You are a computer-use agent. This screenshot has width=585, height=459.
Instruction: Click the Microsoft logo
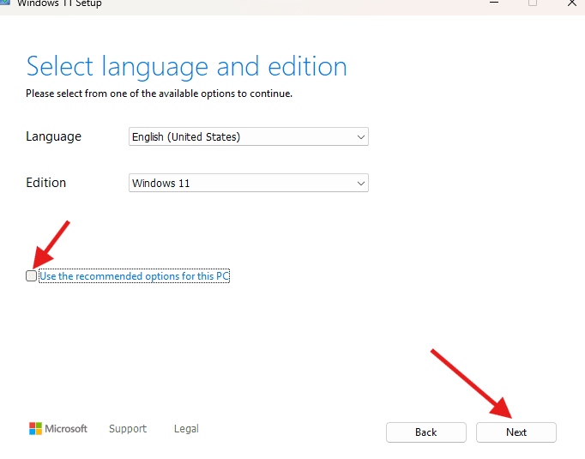click(x=58, y=429)
